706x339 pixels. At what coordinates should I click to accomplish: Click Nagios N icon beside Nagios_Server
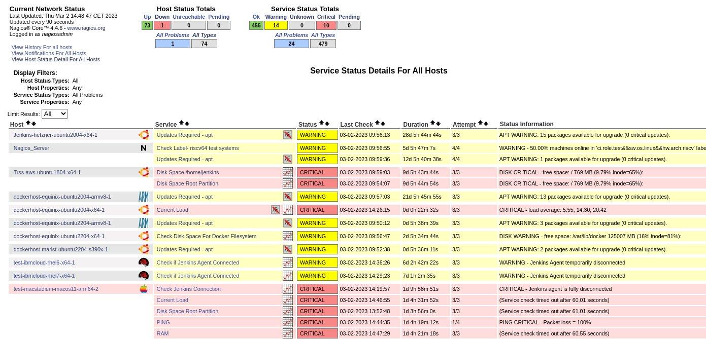144,148
